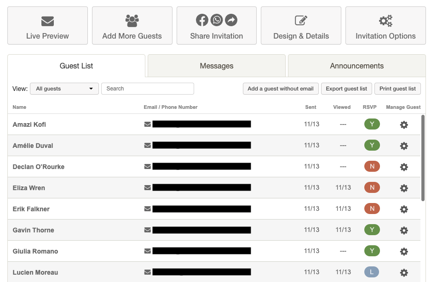Open manage gear for Eliza Wren
The height and width of the screenshot is (282, 437).
coord(404,188)
